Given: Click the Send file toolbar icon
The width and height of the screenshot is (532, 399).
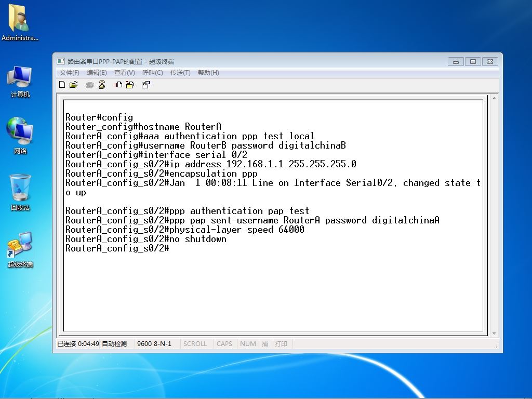Looking at the screenshot, I should tap(118, 85).
